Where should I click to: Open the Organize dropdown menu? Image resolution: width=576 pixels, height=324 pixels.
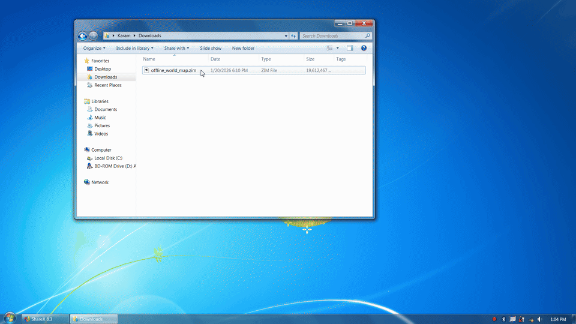[94, 48]
